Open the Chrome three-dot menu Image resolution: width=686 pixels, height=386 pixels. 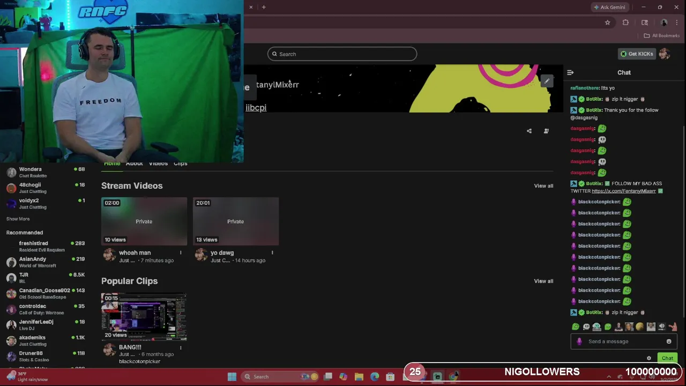point(676,23)
